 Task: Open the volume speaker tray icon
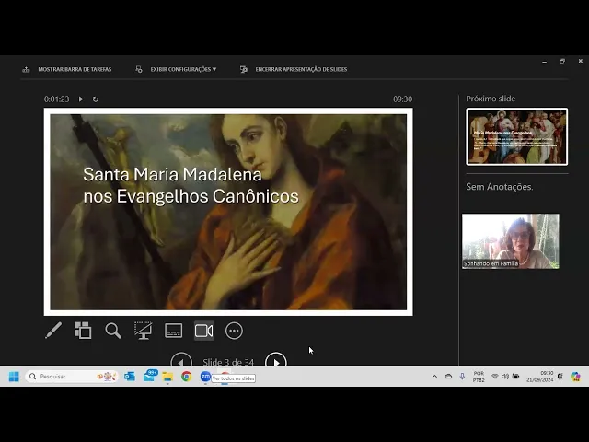505,377
